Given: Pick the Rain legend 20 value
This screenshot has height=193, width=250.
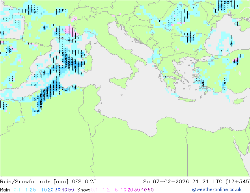Looking at the screenshot, I should pos(51,190).
